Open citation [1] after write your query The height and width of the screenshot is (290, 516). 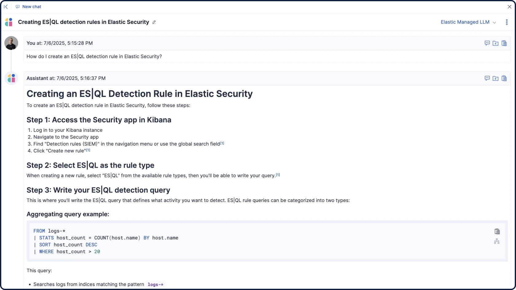coord(278,175)
